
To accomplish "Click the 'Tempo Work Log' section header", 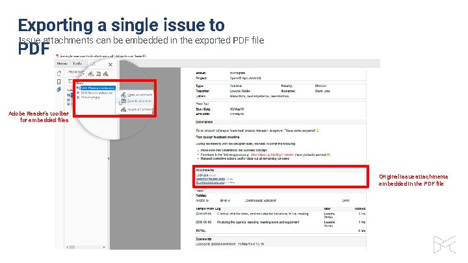I will click(x=208, y=208).
